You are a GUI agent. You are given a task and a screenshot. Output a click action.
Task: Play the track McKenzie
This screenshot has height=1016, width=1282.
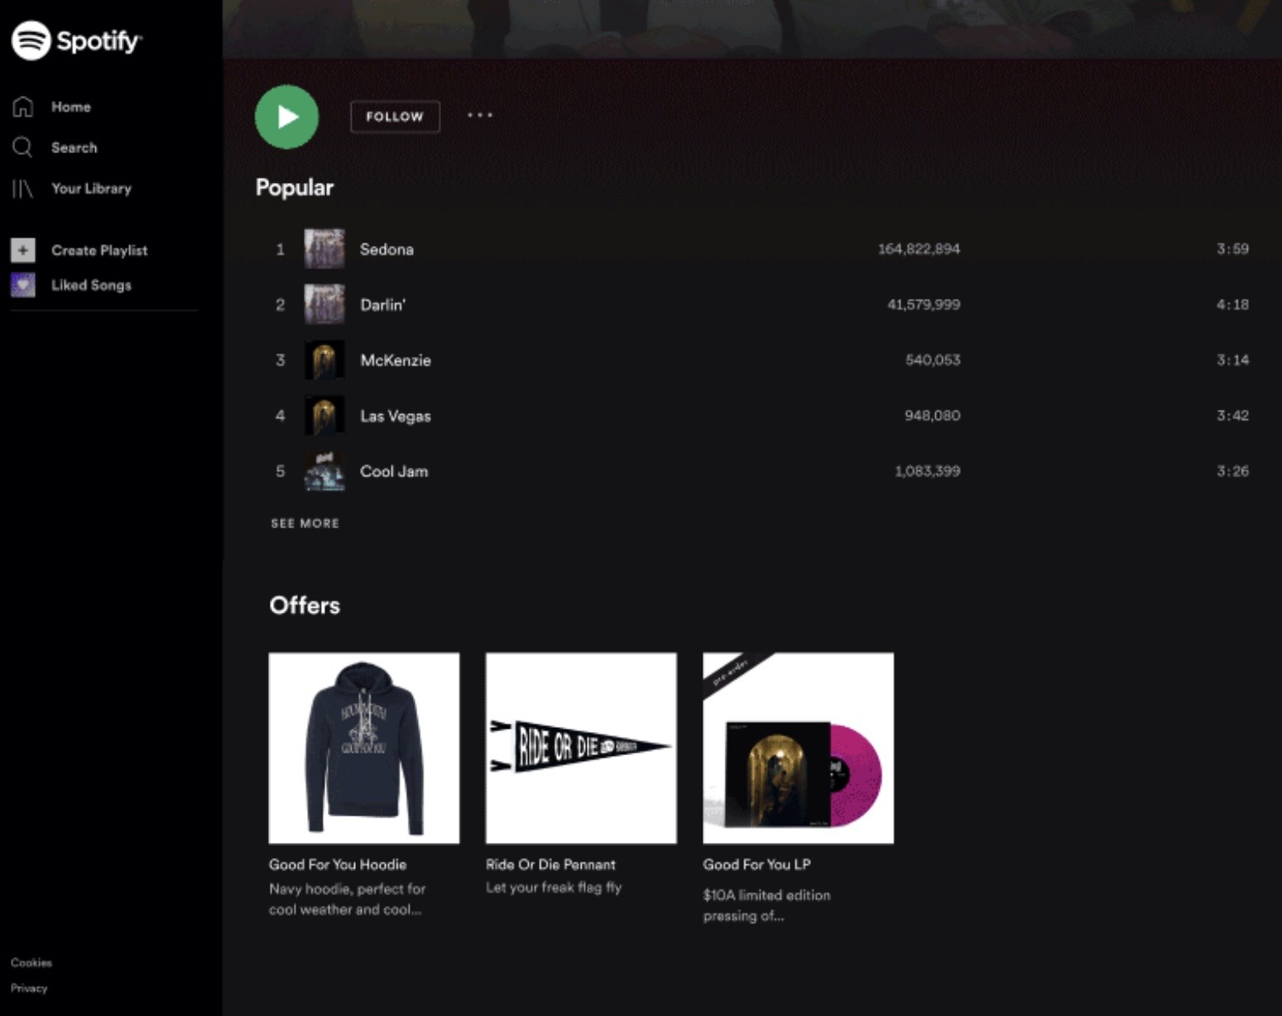395,360
